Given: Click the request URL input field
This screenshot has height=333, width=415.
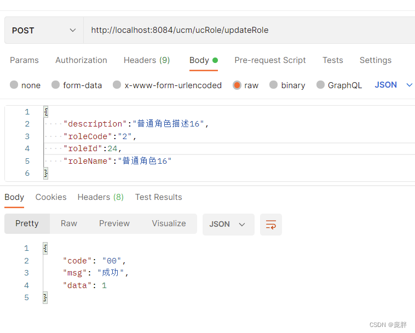Looking at the screenshot, I should (x=249, y=30).
